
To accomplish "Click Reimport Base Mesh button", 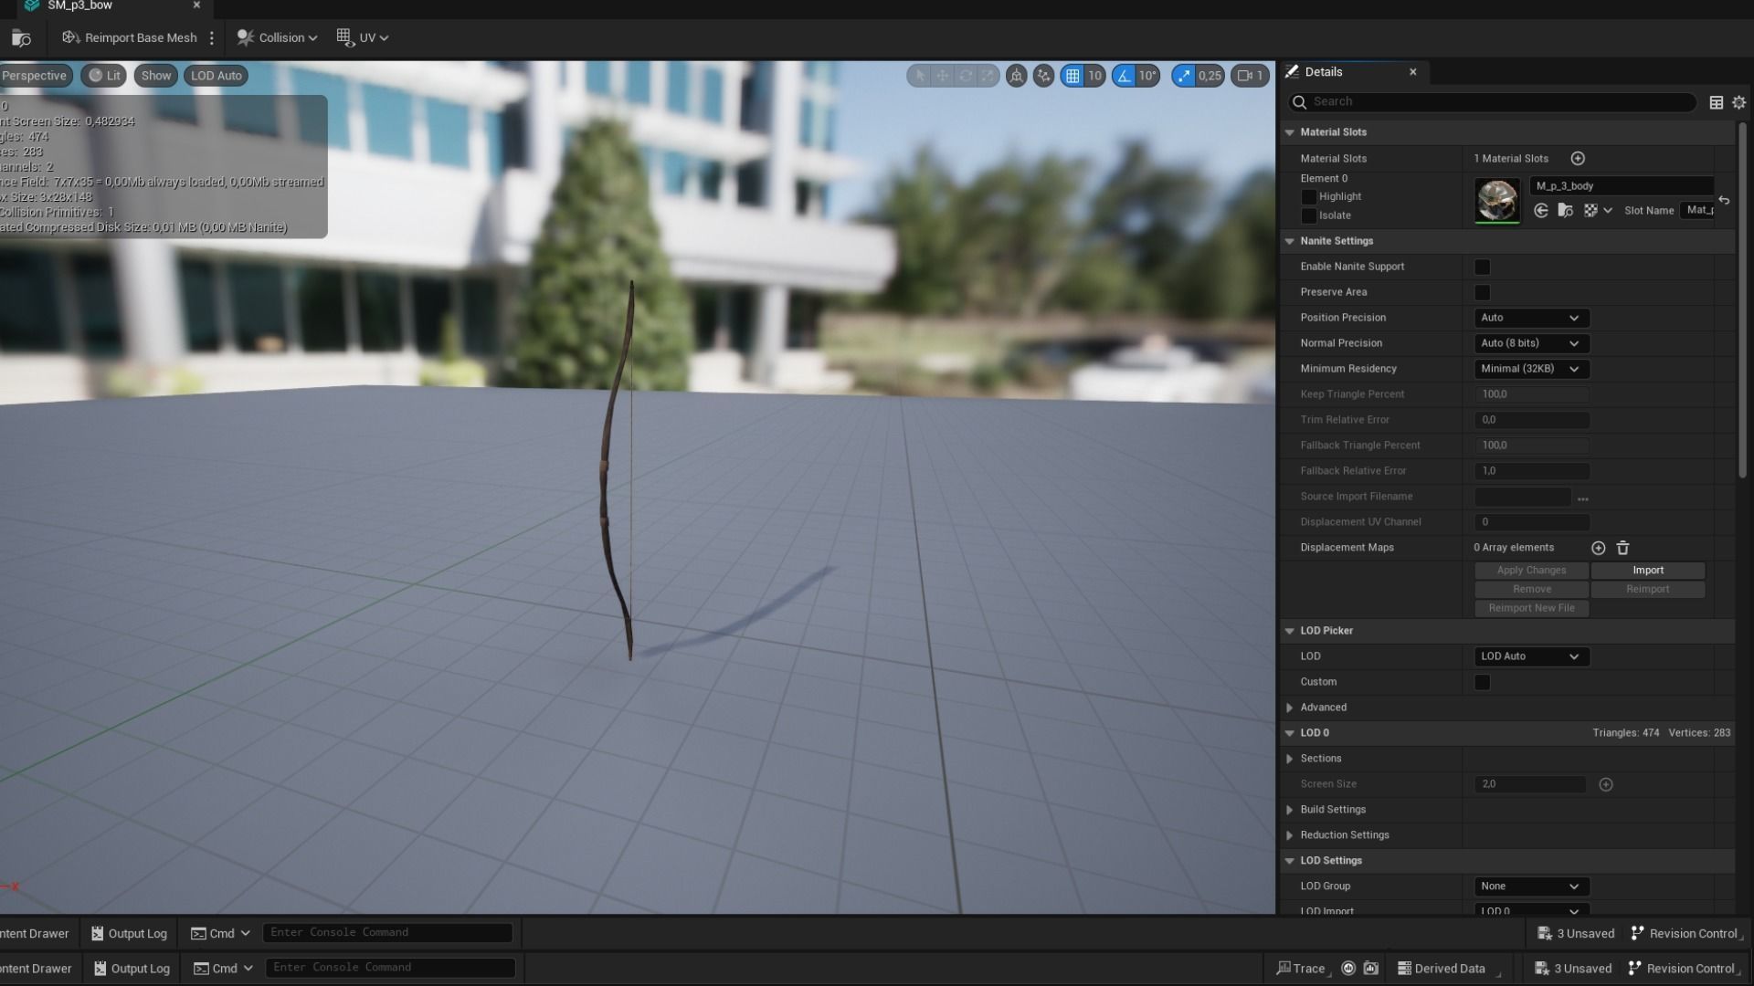I will (130, 37).
